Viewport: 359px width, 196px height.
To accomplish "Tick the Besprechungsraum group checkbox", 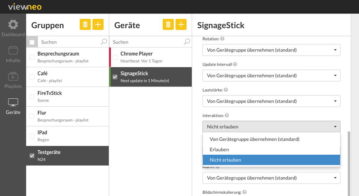I will [x=32, y=57].
